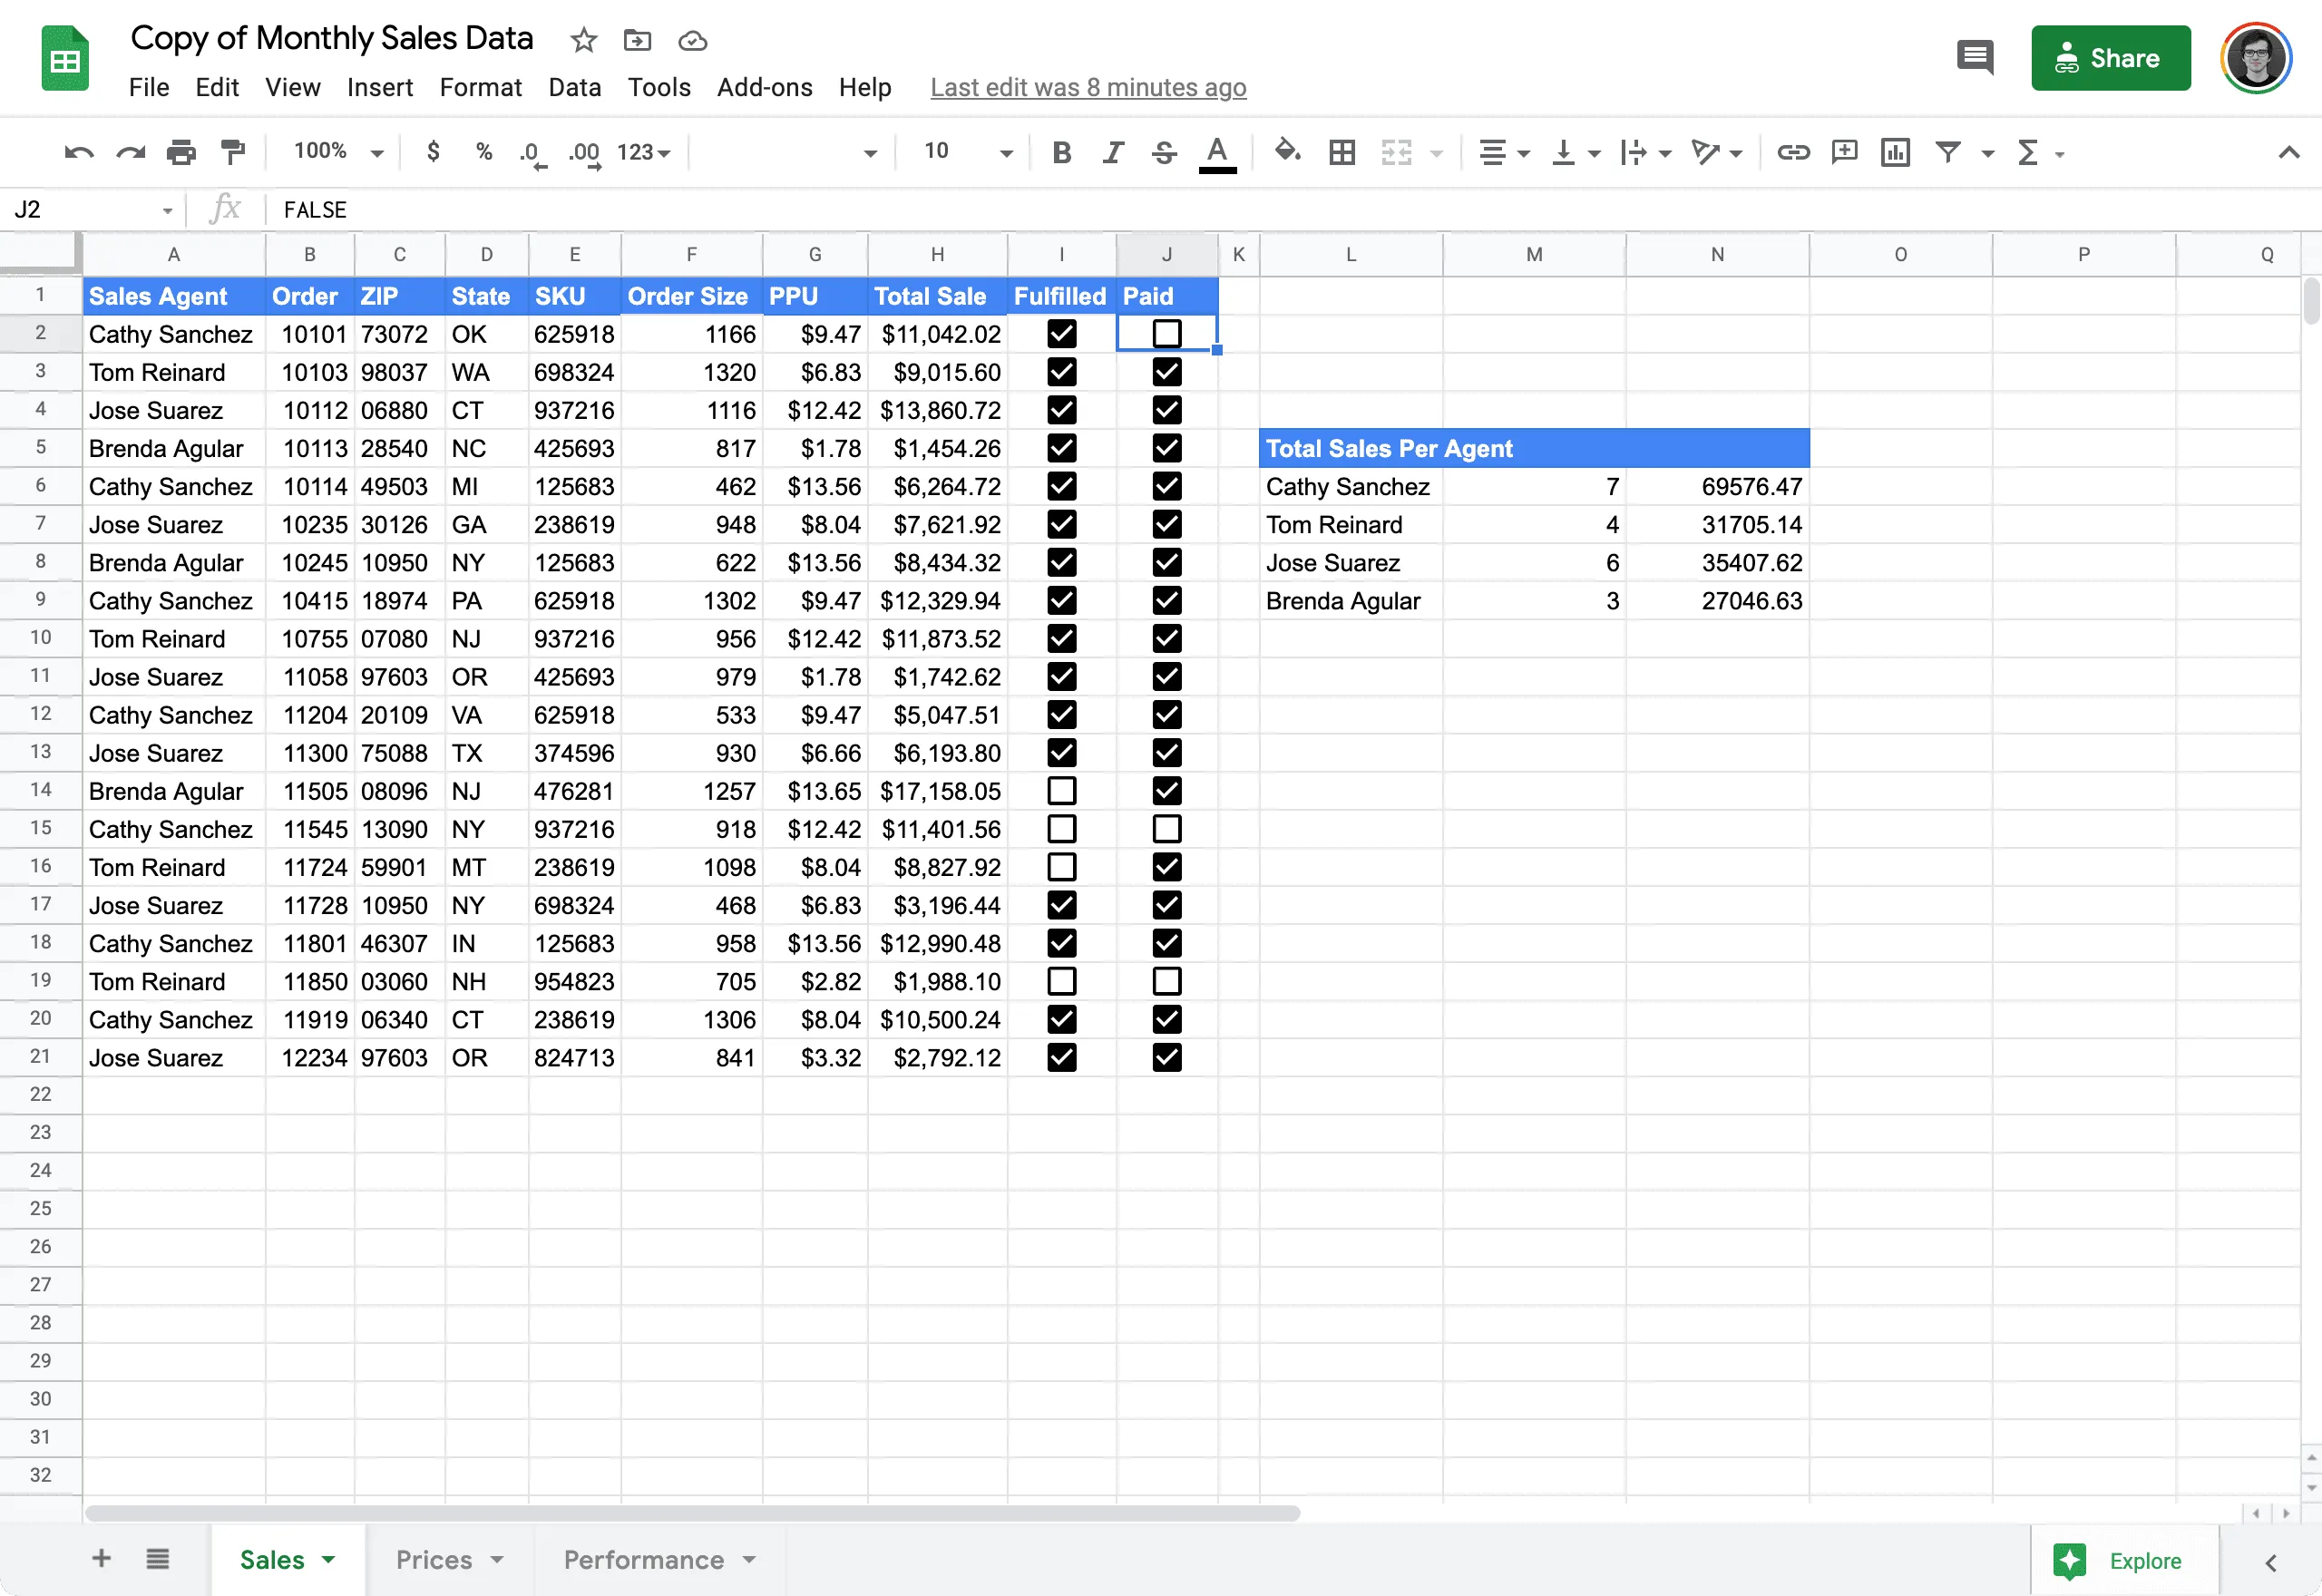The height and width of the screenshot is (1596, 2322).
Task: Click the font color swatch icon
Action: click(1217, 151)
